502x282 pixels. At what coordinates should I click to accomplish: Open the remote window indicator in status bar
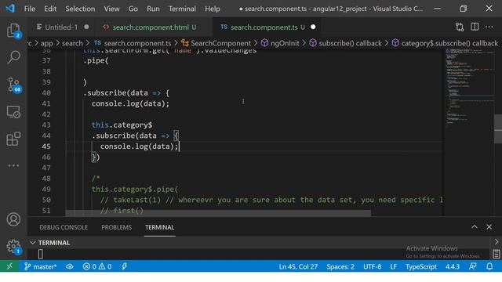pyautogui.click(x=9, y=266)
